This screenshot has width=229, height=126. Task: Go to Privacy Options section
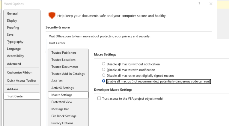(x=62, y=123)
